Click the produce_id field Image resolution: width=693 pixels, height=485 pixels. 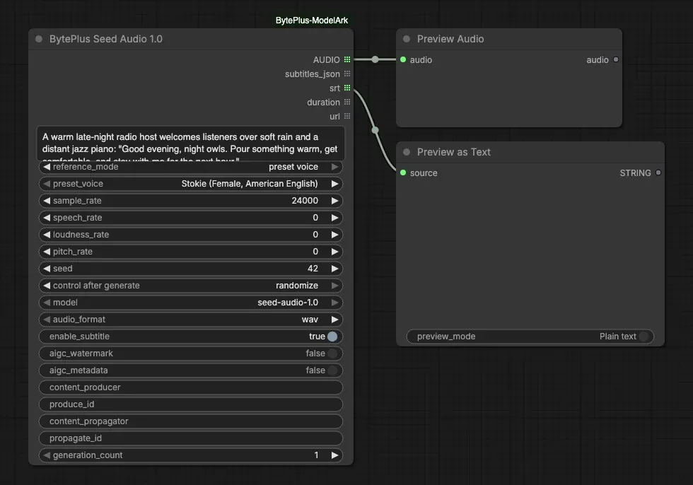pos(191,404)
